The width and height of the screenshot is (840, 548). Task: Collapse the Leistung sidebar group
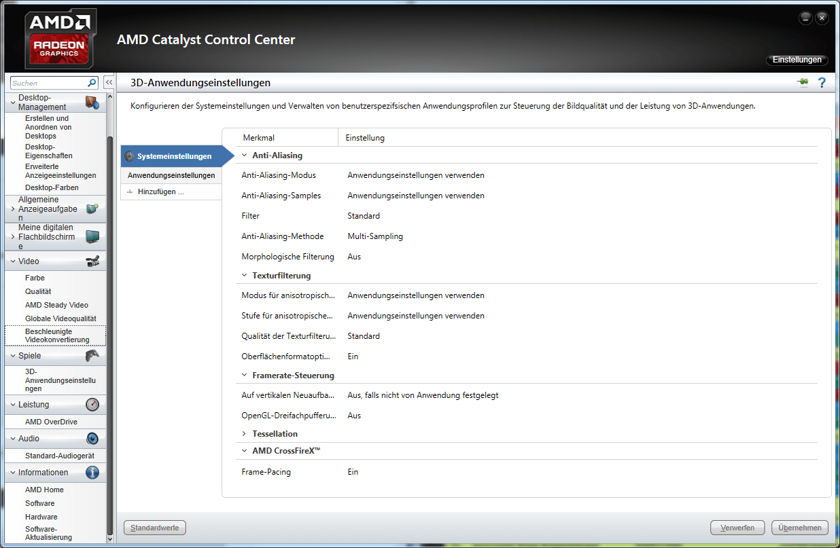point(13,405)
